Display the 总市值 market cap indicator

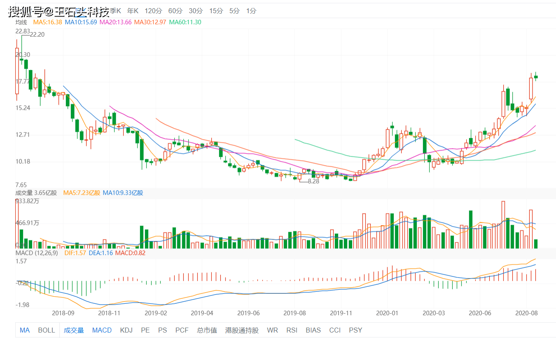point(207,330)
